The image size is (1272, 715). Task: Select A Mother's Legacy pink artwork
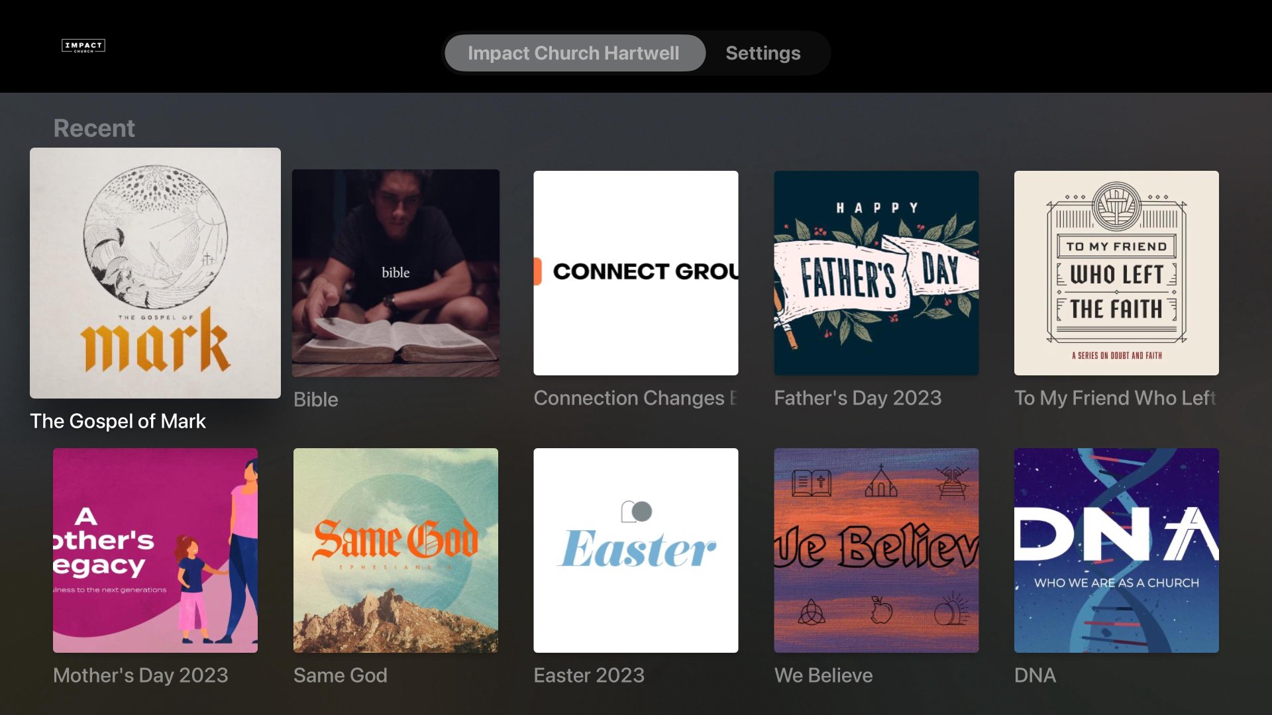tap(155, 550)
